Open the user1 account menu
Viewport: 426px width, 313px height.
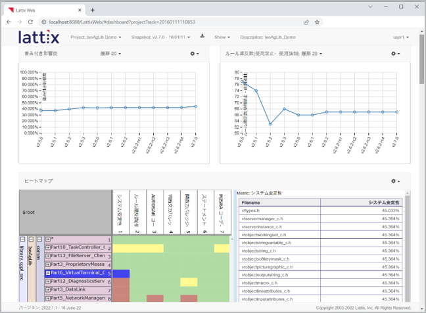tap(401, 37)
